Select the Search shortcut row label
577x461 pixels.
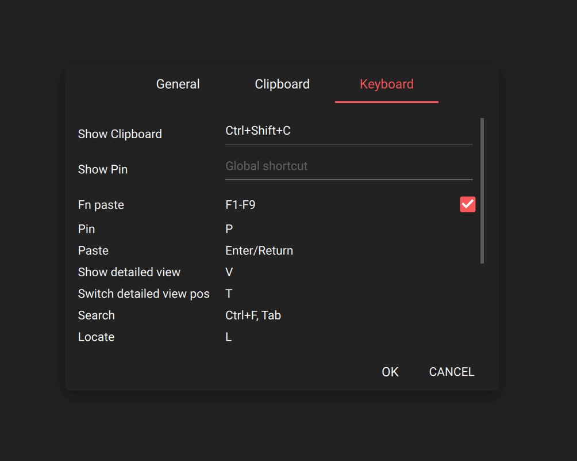(97, 315)
